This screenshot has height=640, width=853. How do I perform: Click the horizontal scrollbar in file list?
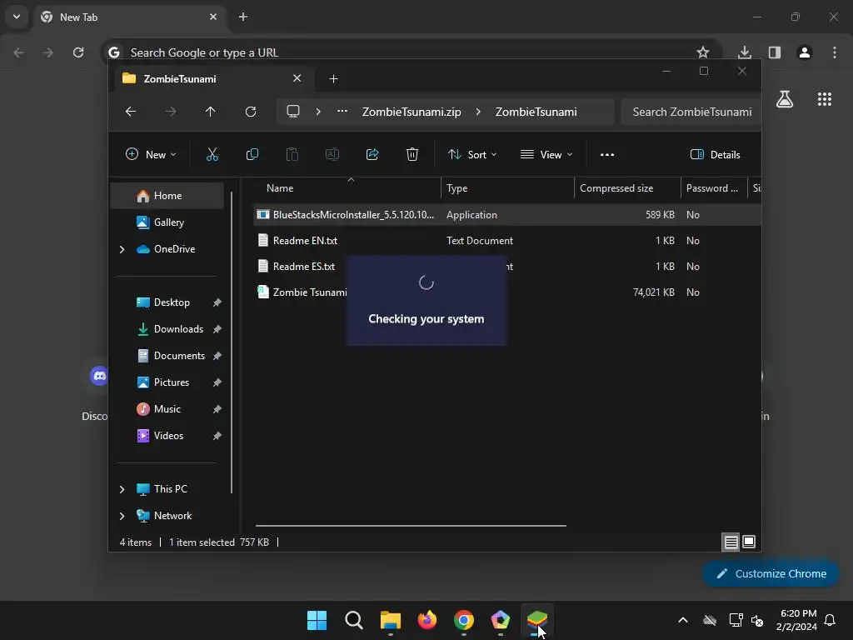pyautogui.click(x=411, y=526)
